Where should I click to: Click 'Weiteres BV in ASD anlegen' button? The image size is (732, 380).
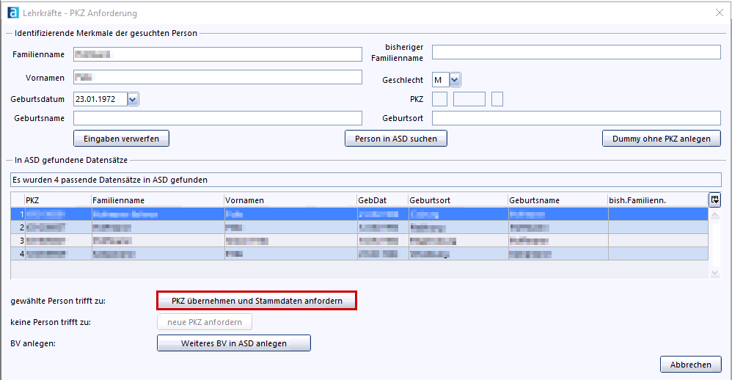[234, 343]
